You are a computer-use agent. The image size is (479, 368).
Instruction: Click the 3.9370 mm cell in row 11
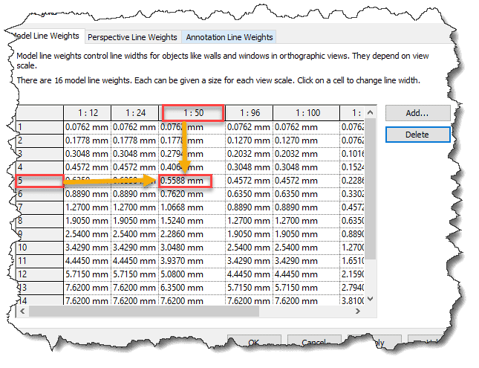pos(192,261)
